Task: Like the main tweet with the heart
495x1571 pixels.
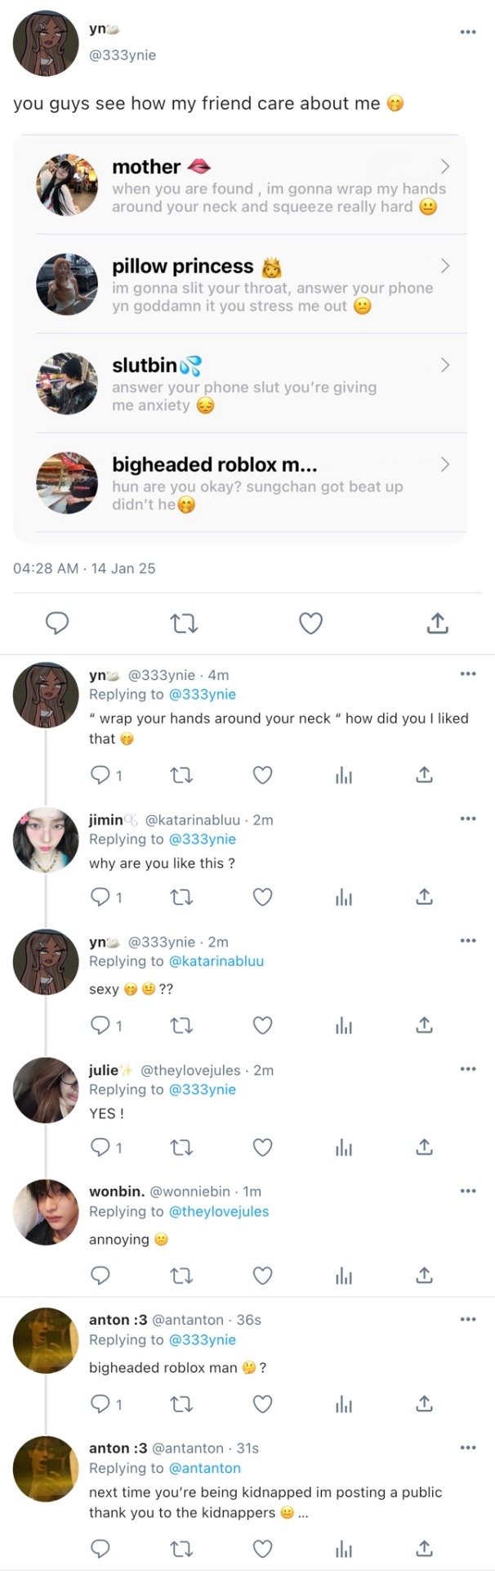Action: point(310,623)
